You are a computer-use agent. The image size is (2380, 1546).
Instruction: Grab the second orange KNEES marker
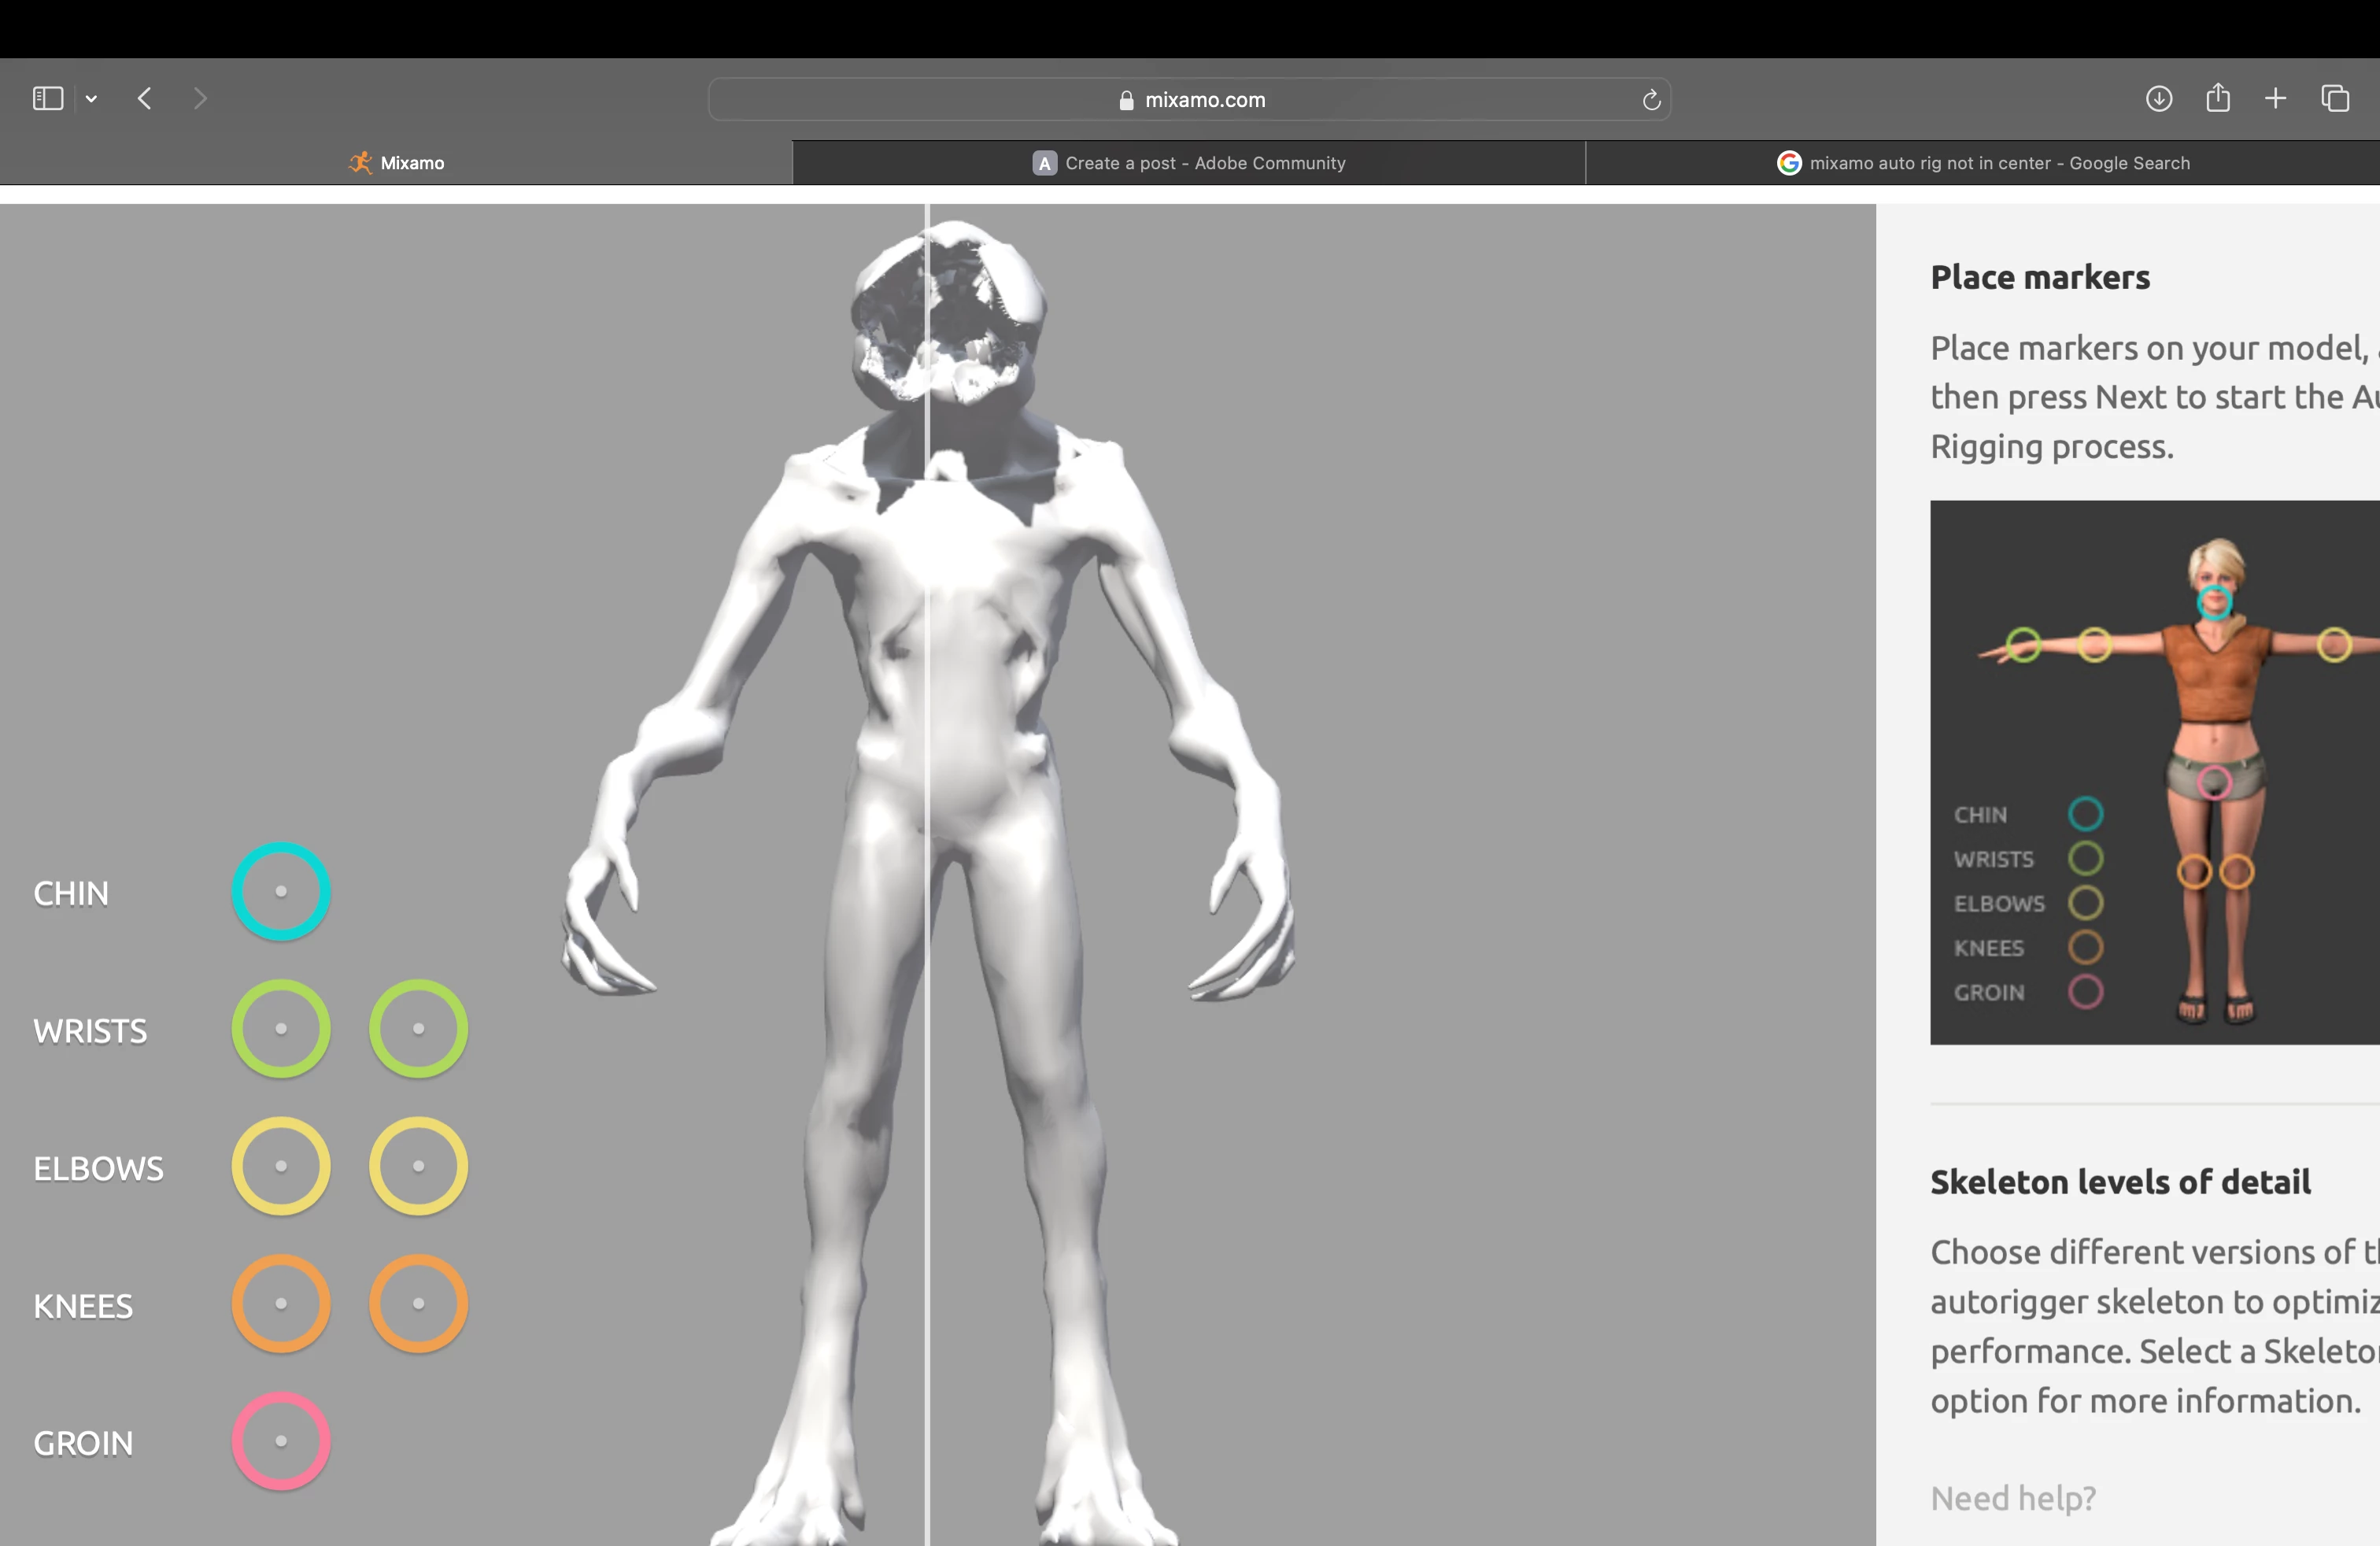[418, 1303]
